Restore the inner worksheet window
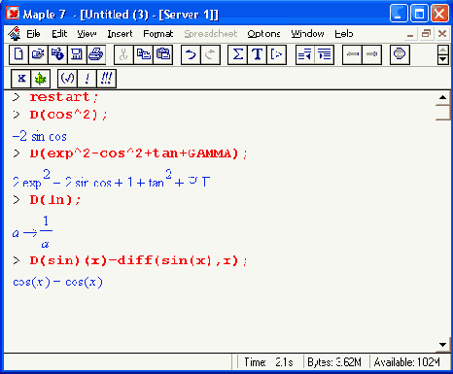 426,33
